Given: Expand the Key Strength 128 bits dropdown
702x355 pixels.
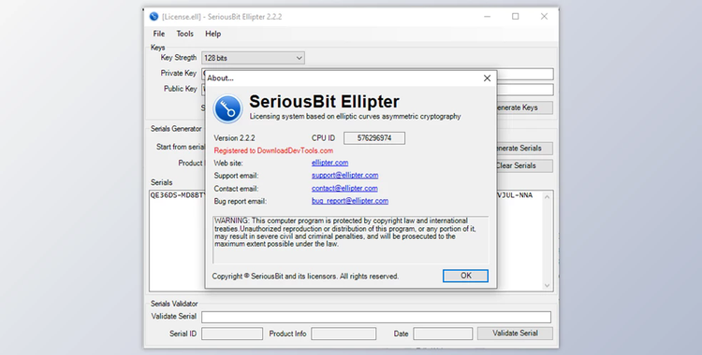Looking at the screenshot, I should pos(253,58).
